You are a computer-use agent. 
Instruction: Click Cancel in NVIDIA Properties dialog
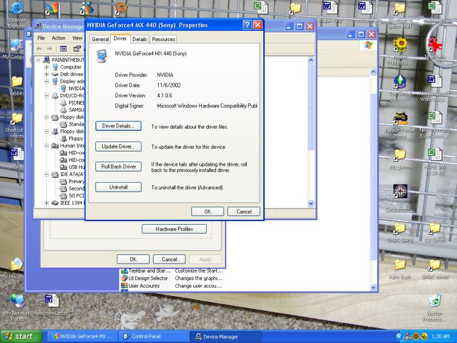[244, 212]
